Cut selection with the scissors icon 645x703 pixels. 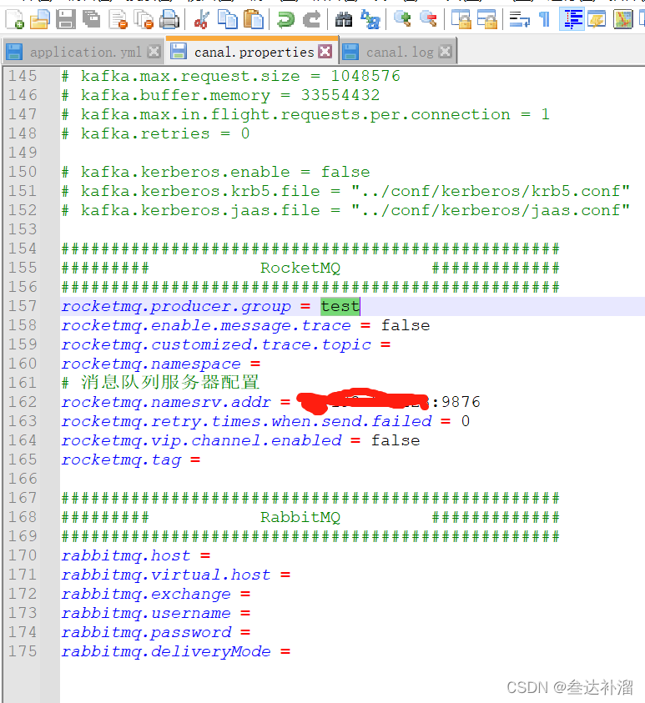pos(201,20)
